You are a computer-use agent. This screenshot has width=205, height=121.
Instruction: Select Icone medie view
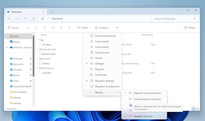pyautogui.click(x=102, y=47)
